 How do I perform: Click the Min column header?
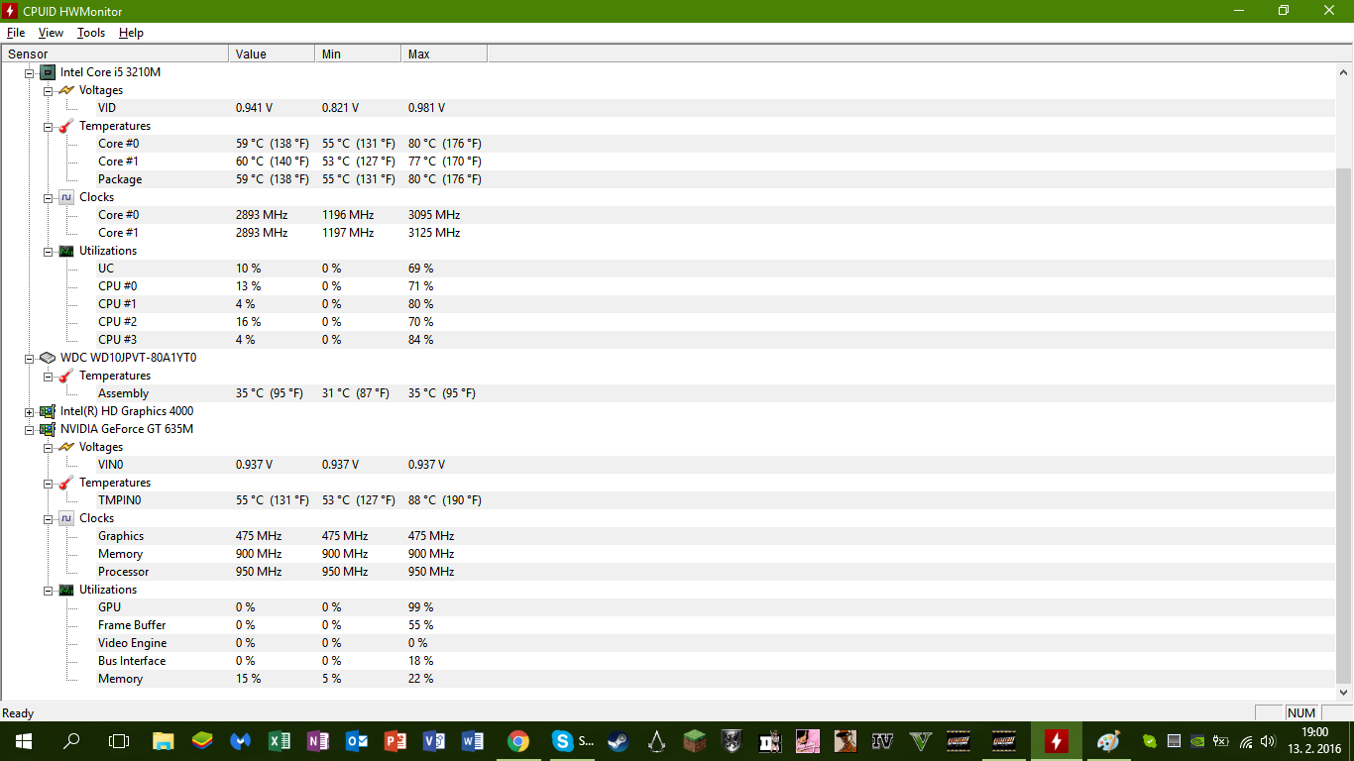[x=358, y=54]
